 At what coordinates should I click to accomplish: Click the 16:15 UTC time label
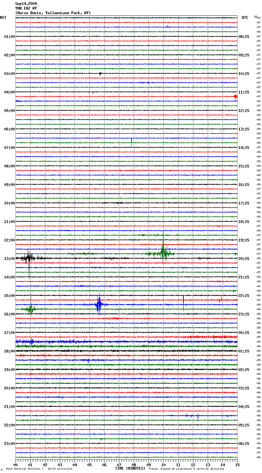pos(244,185)
